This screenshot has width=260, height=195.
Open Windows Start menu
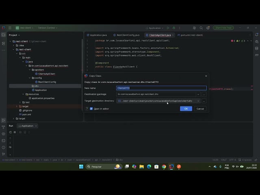(x=81, y=167)
